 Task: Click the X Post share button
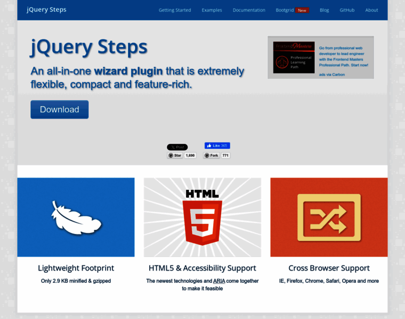pos(177,147)
